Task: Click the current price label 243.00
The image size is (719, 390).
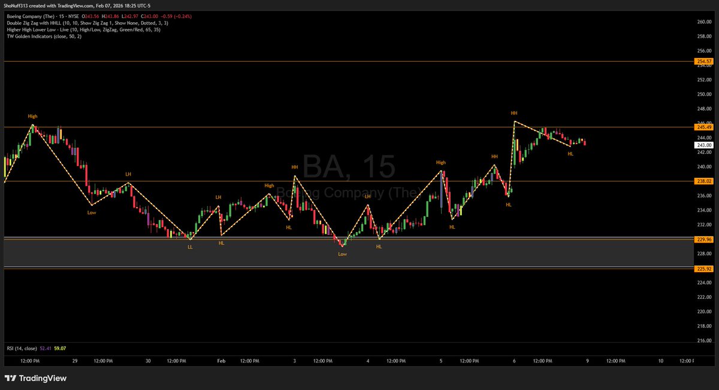Action: click(704, 145)
